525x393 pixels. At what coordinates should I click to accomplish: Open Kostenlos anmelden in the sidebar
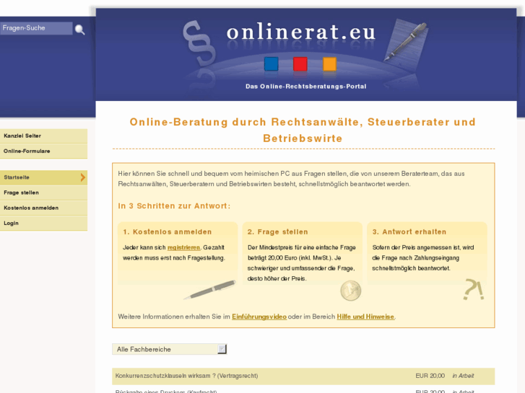(43, 208)
